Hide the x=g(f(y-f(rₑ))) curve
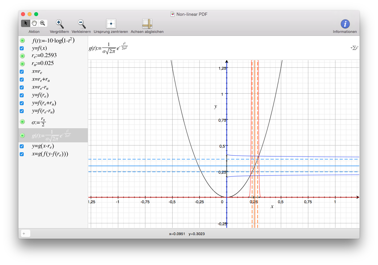This screenshot has width=378, height=265. [x=22, y=154]
